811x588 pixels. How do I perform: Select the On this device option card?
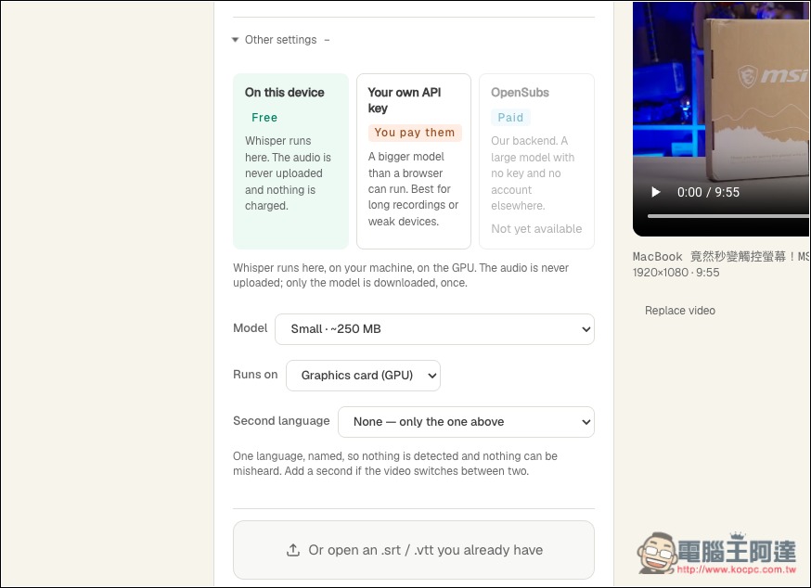click(290, 161)
